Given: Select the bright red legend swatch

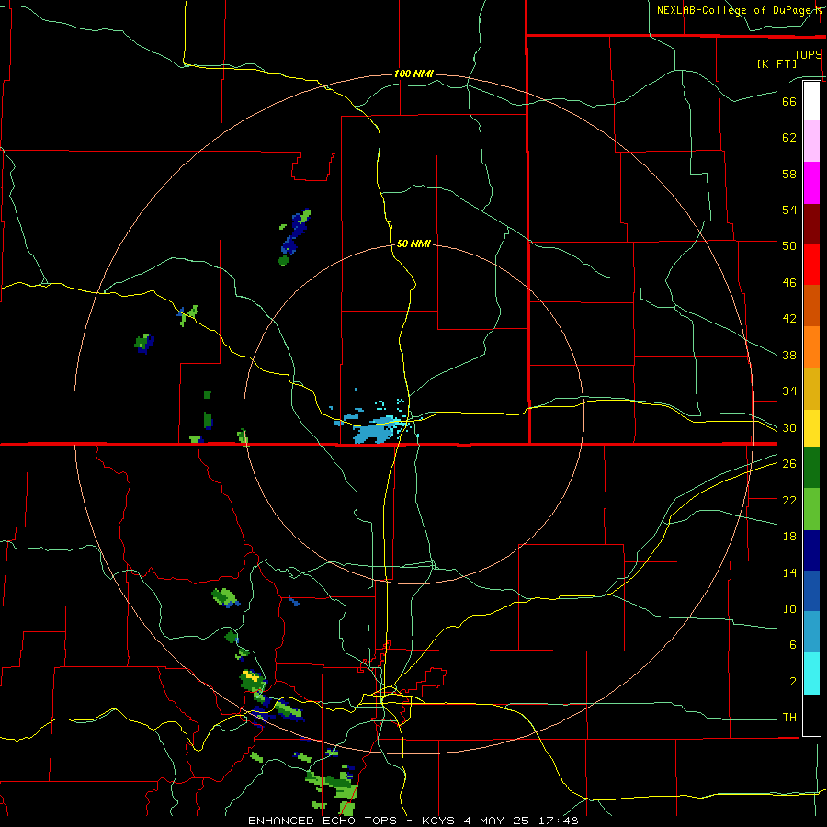Looking at the screenshot, I should pos(811,265).
